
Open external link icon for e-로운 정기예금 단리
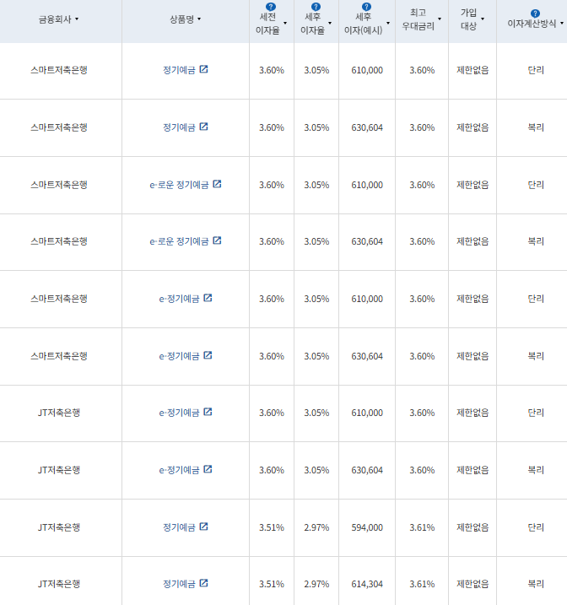(x=217, y=184)
